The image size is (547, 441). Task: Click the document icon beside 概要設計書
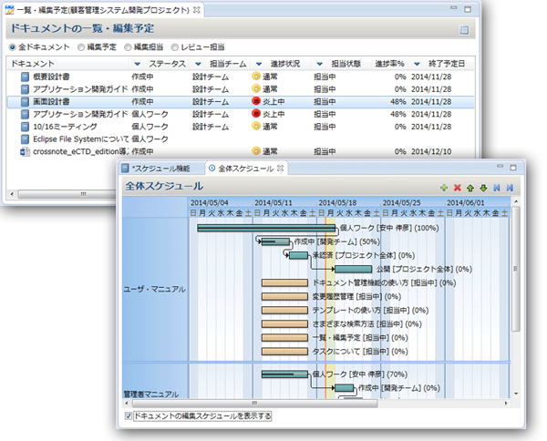click(x=25, y=77)
